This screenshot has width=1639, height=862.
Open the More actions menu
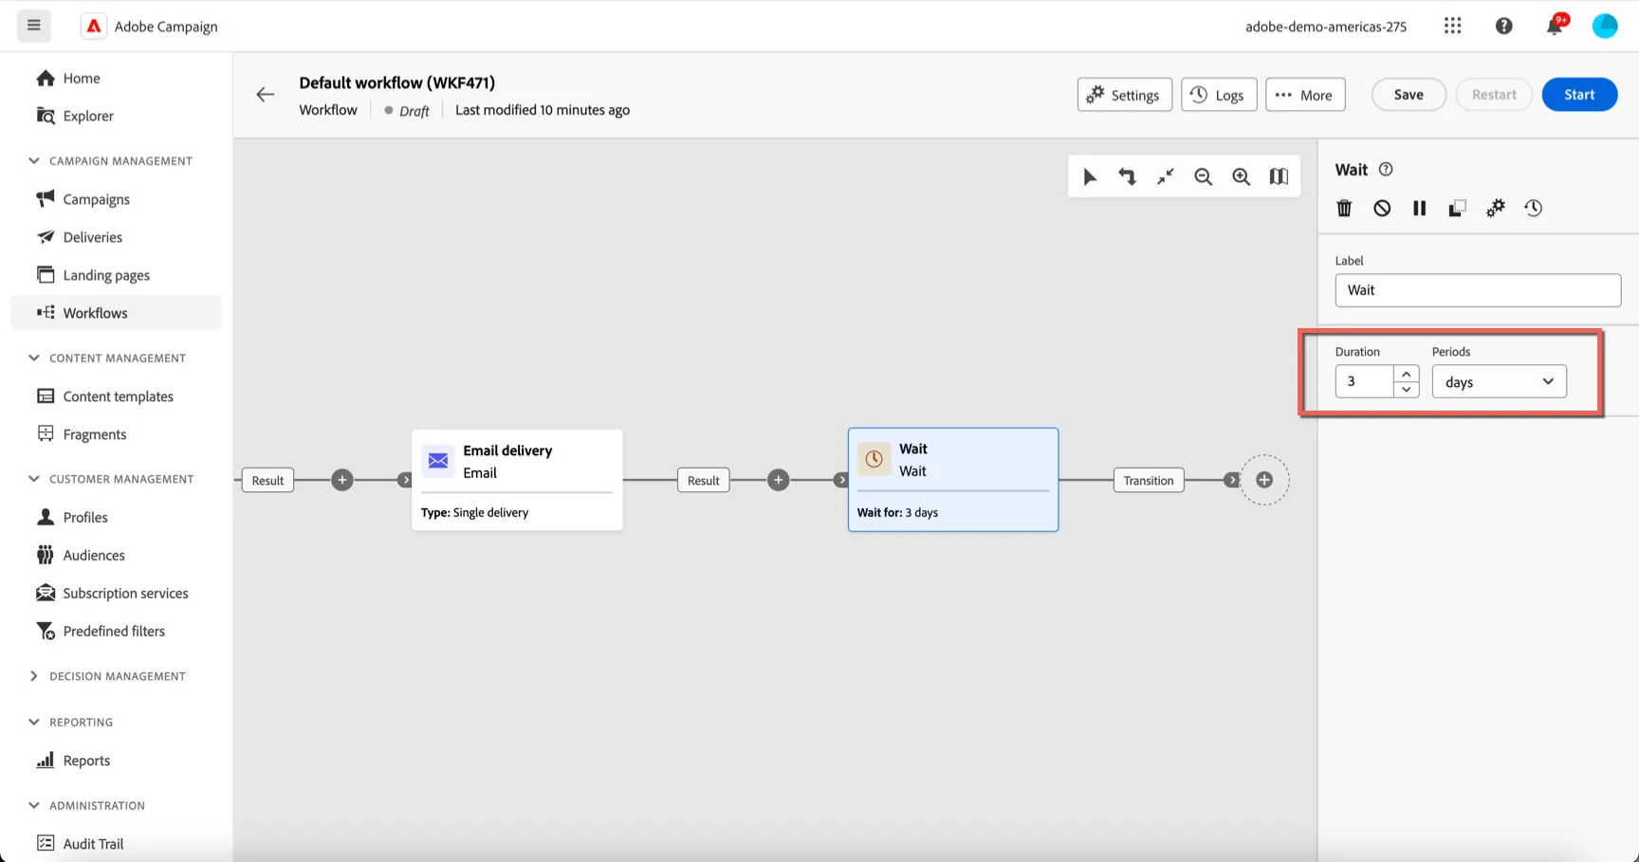click(1305, 94)
